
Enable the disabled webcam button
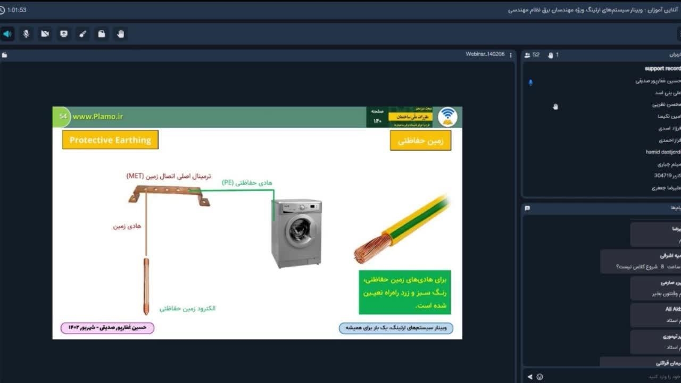45,34
